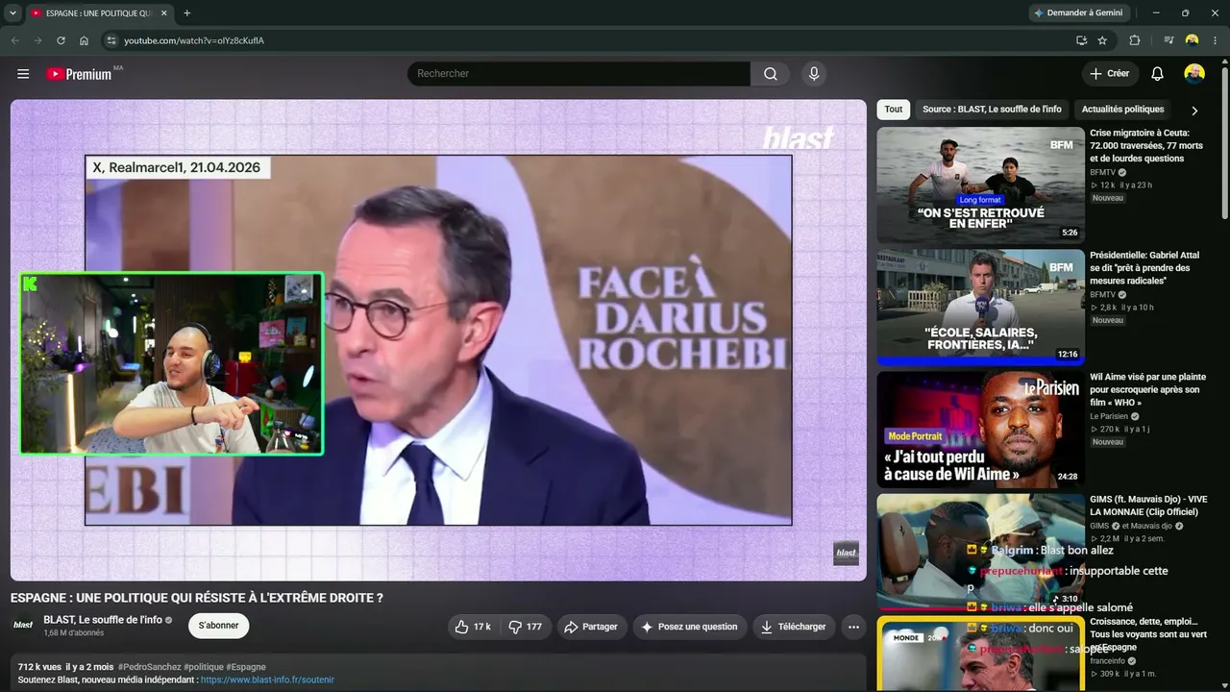The width and height of the screenshot is (1230, 692).
Task: Open the Chrome profile avatar
Action: click(1192, 40)
